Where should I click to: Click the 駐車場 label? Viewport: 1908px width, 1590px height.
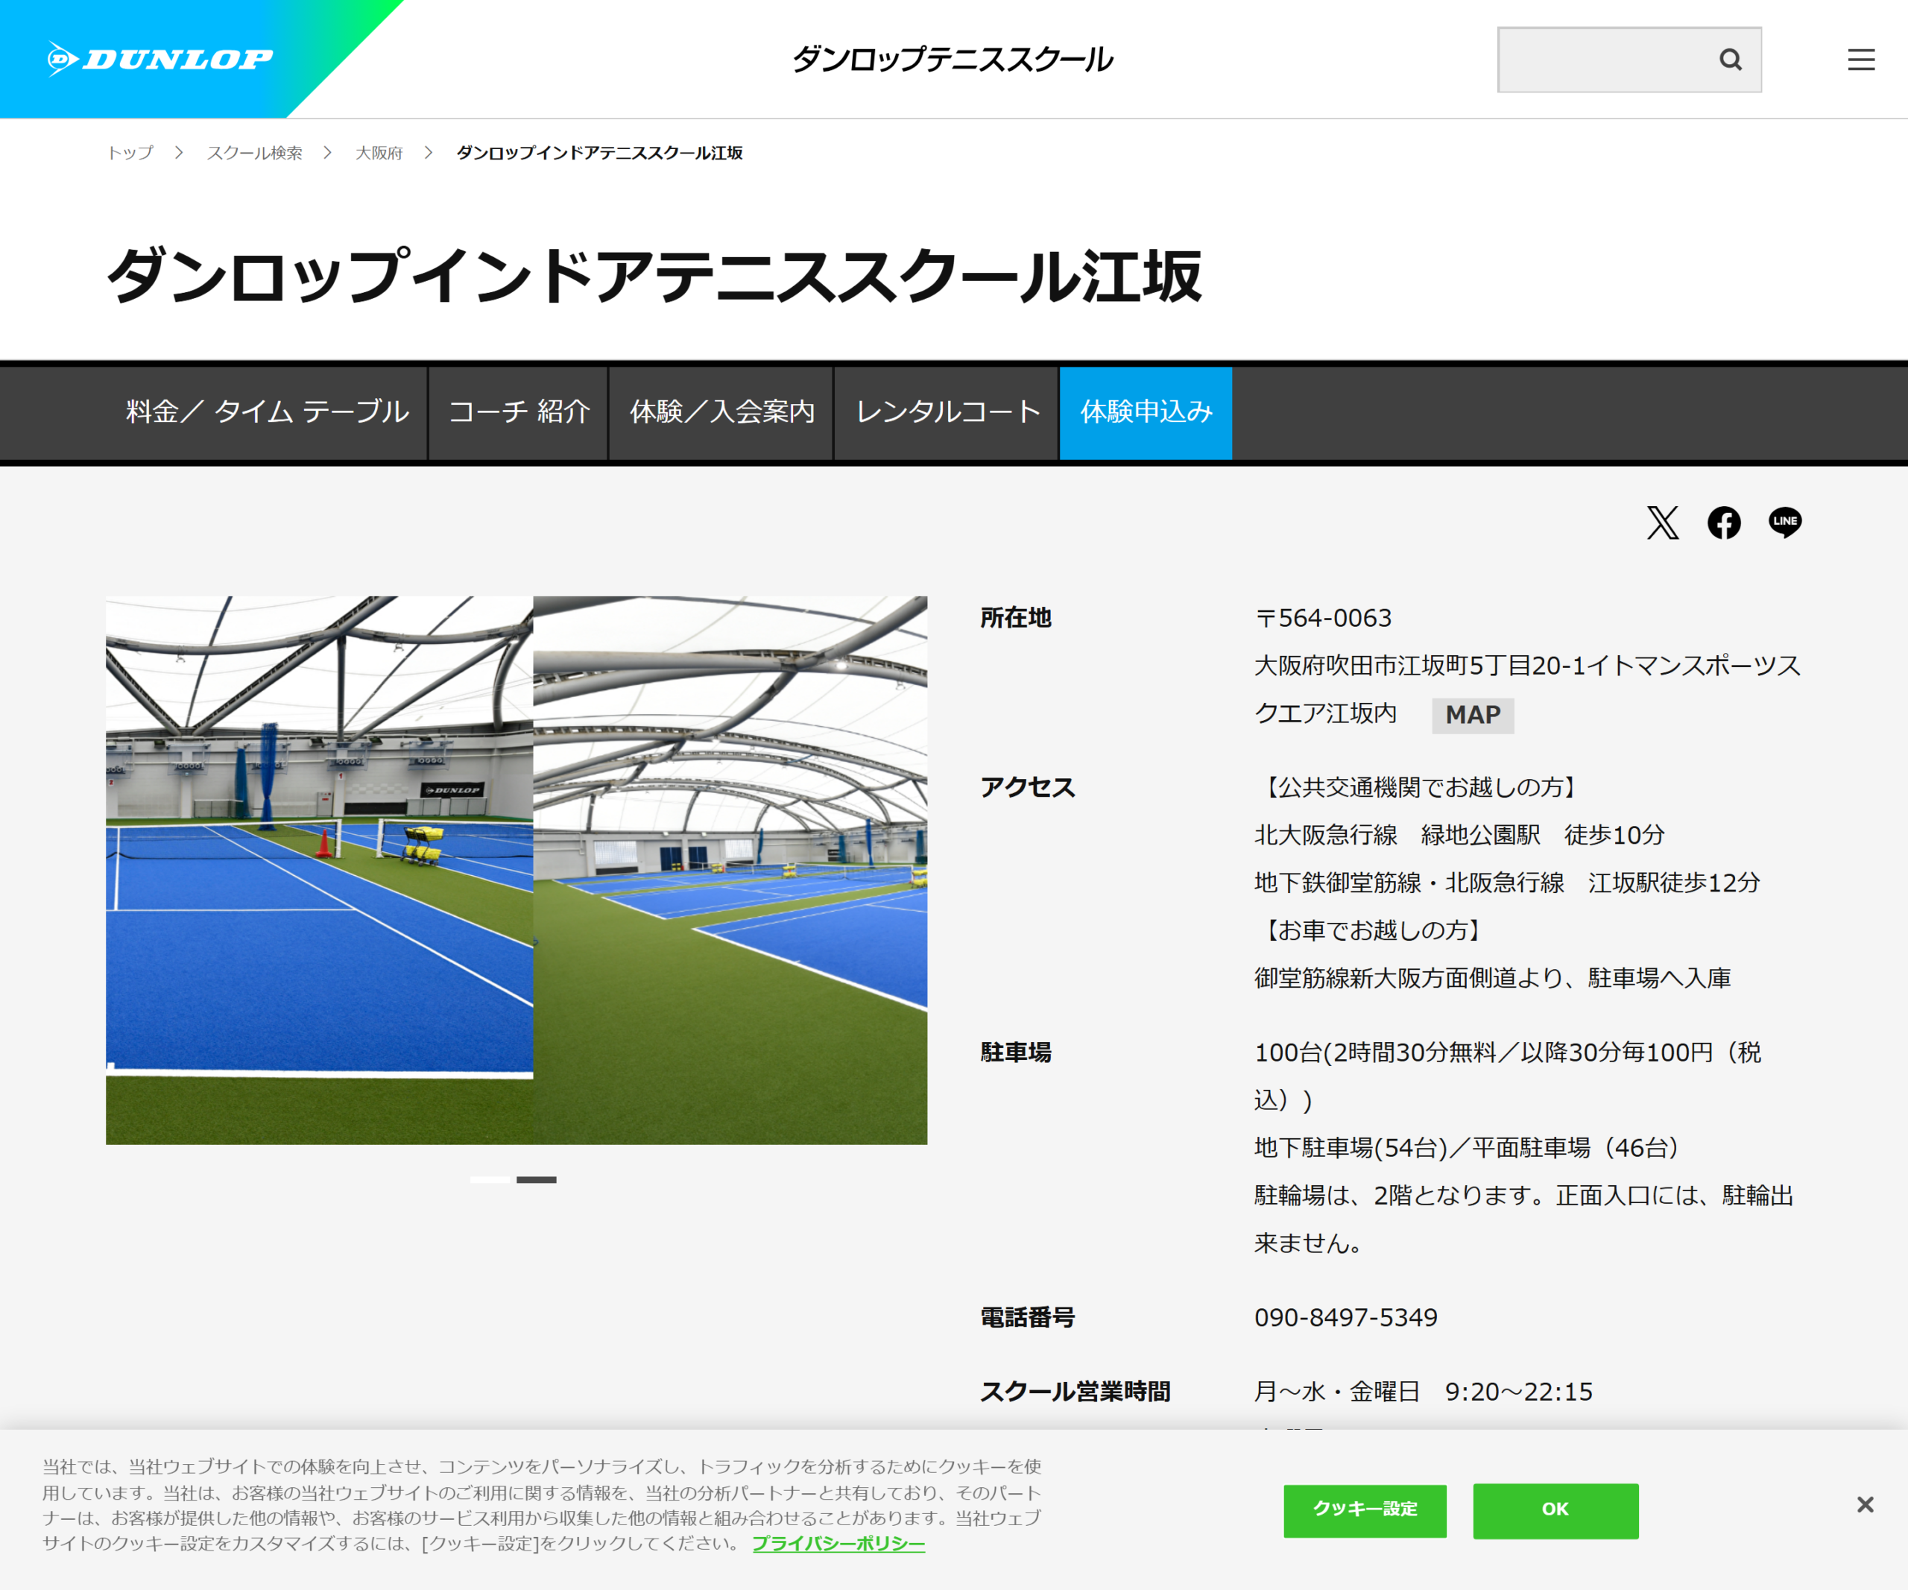[1016, 1052]
